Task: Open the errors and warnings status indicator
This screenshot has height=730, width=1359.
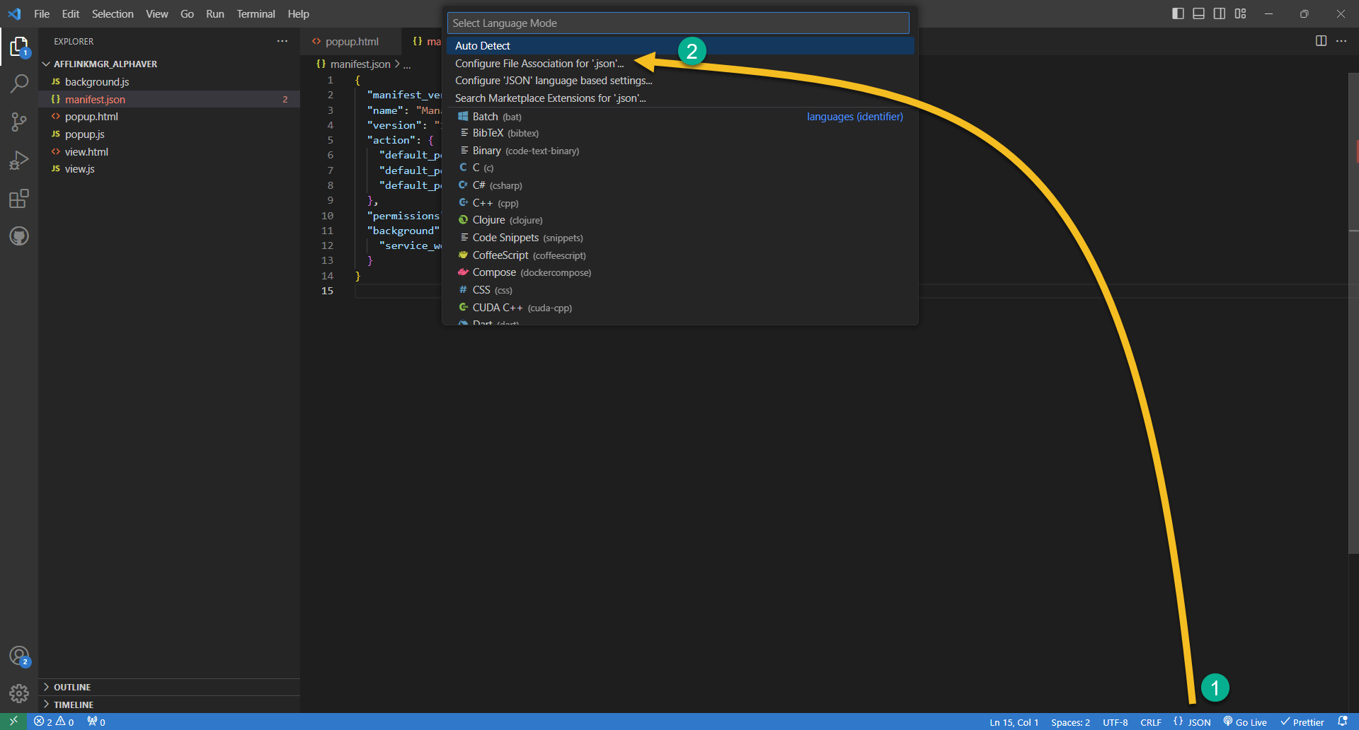Action: coord(54,722)
